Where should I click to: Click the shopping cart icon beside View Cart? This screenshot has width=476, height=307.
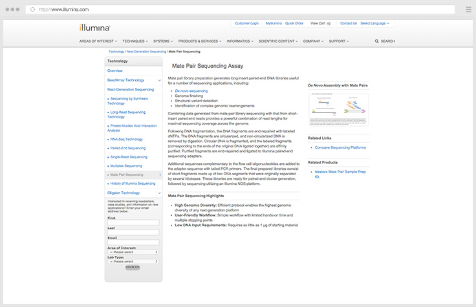tap(329, 23)
